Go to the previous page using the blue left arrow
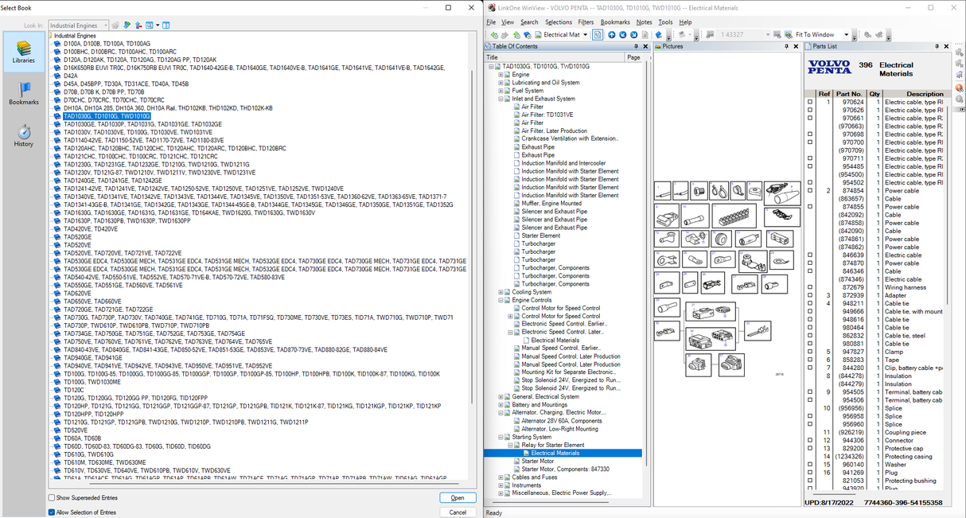 coord(621,35)
